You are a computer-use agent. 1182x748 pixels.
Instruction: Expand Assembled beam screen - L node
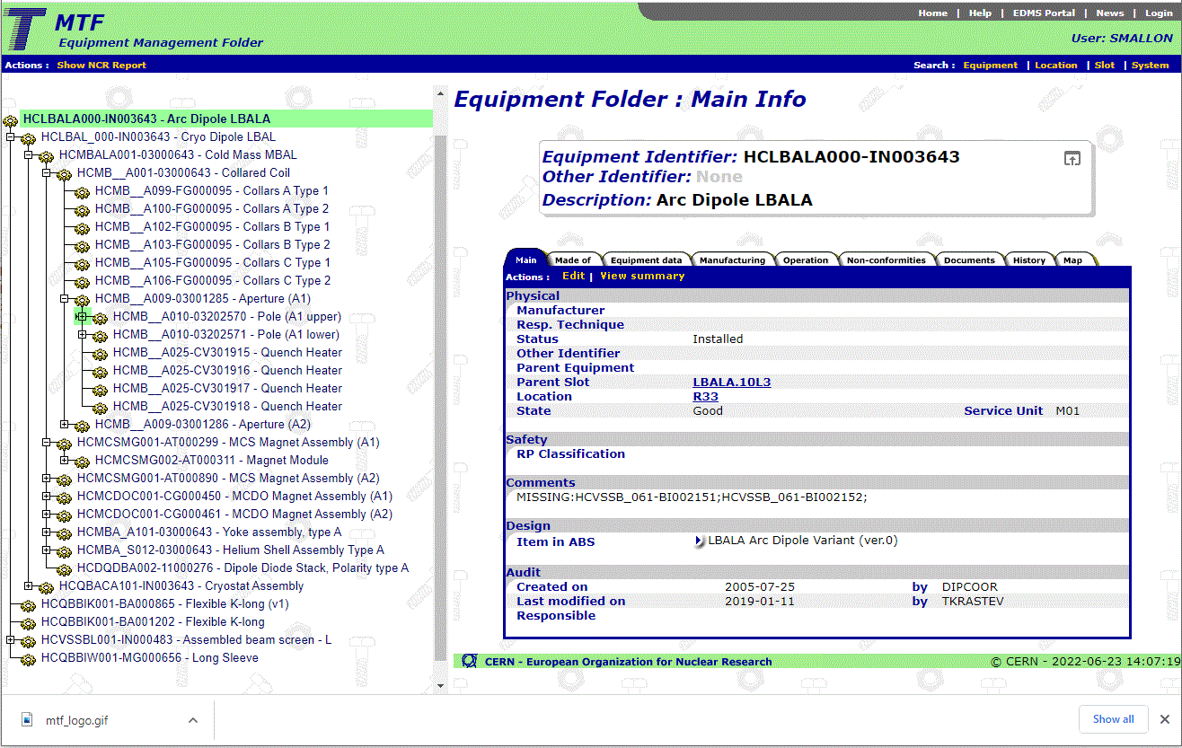pos(10,640)
